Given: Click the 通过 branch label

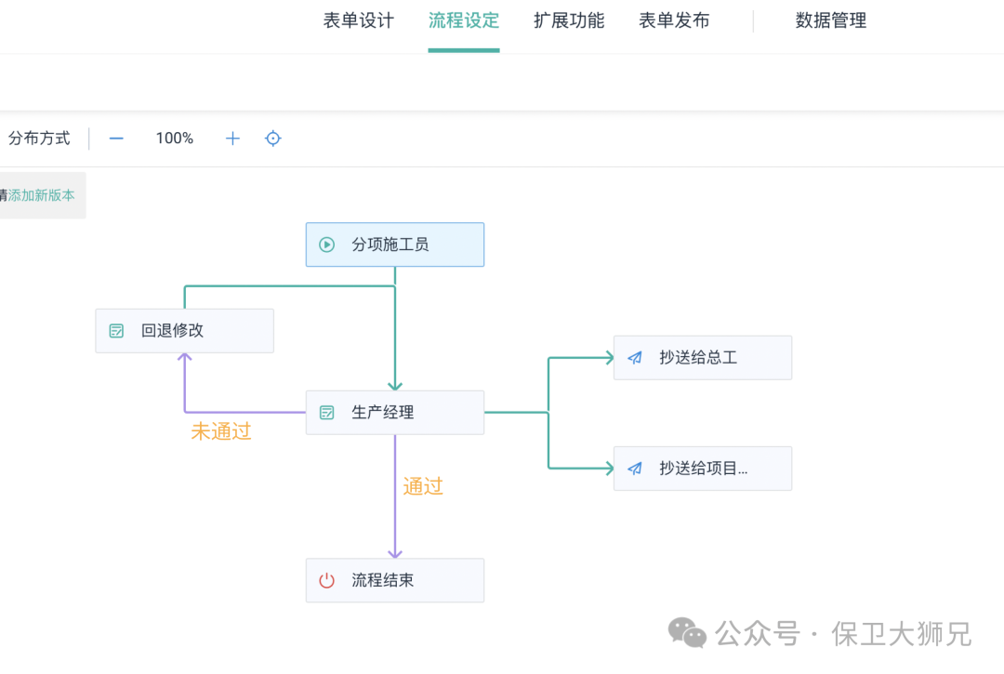Looking at the screenshot, I should coord(422,486).
